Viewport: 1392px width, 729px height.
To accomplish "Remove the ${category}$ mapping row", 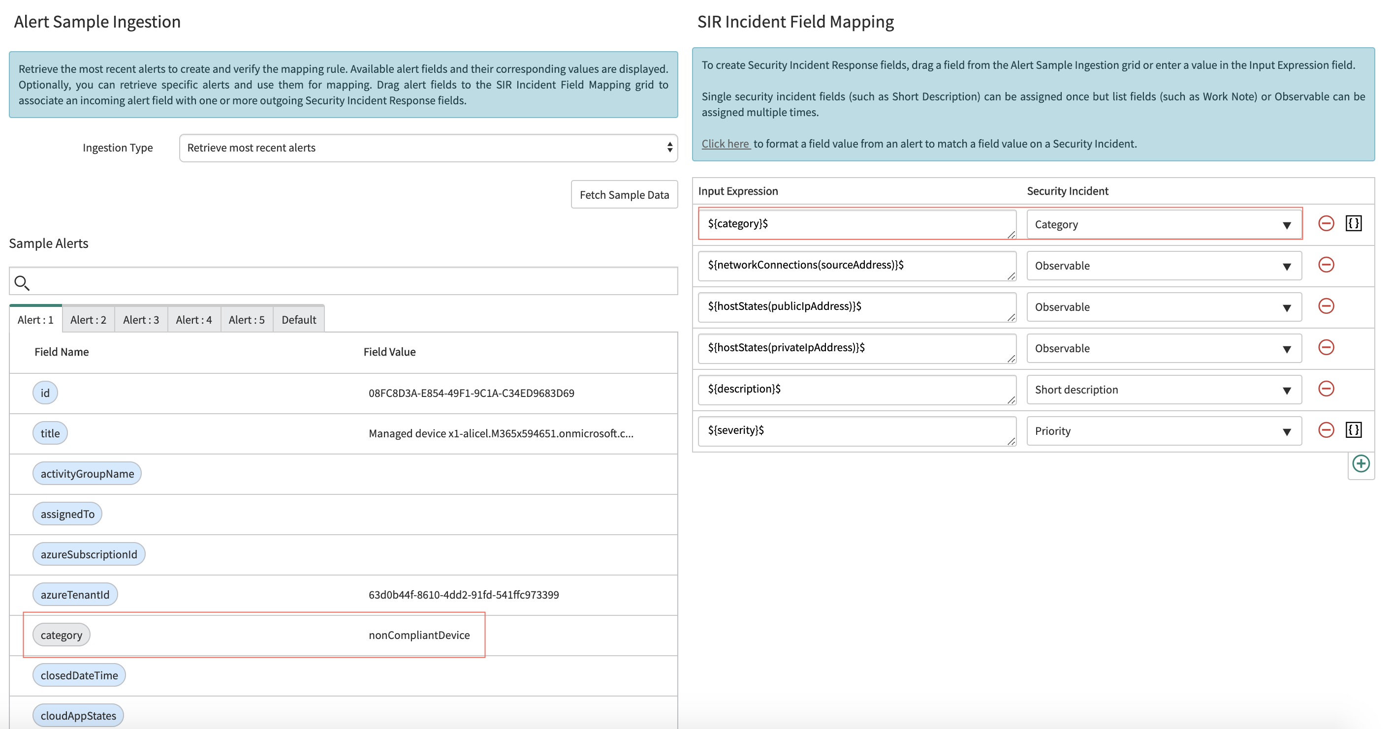I will point(1326,223).
